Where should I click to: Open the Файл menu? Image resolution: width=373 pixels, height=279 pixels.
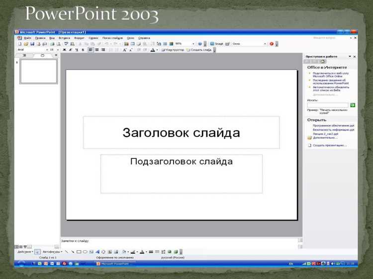point(27,38)
